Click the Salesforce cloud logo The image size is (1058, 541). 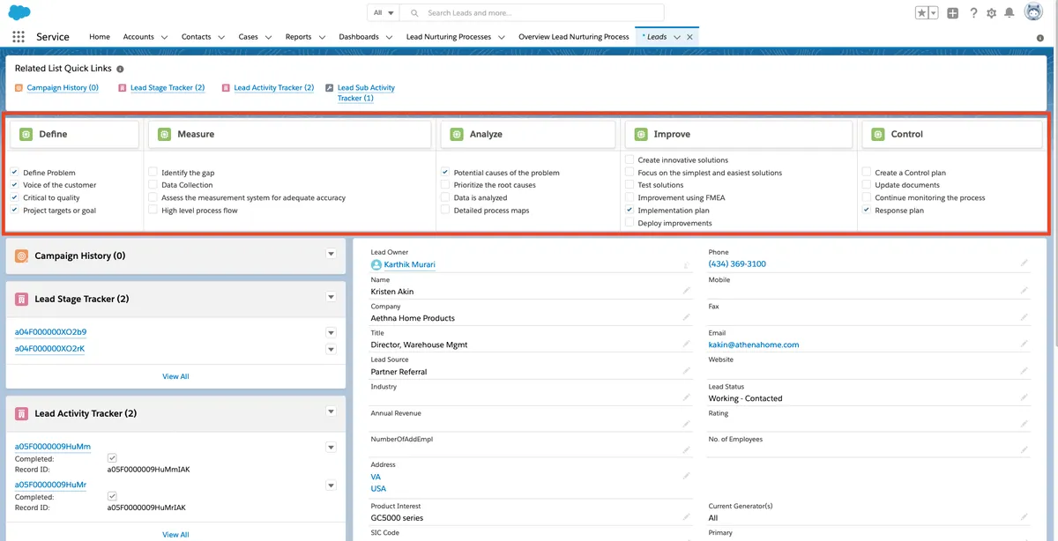point(19,12)
